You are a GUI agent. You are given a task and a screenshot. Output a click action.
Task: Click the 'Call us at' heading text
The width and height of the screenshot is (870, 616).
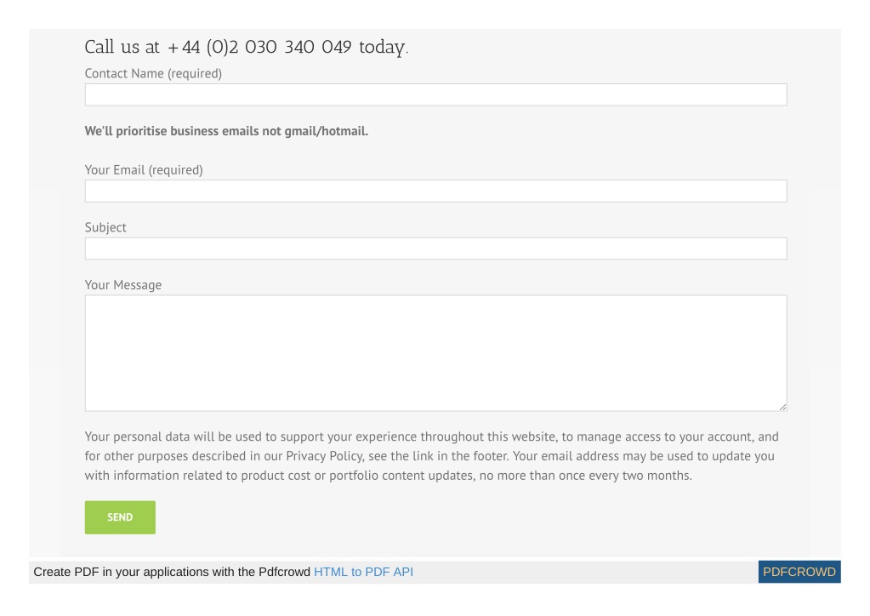tap(122, 47)
